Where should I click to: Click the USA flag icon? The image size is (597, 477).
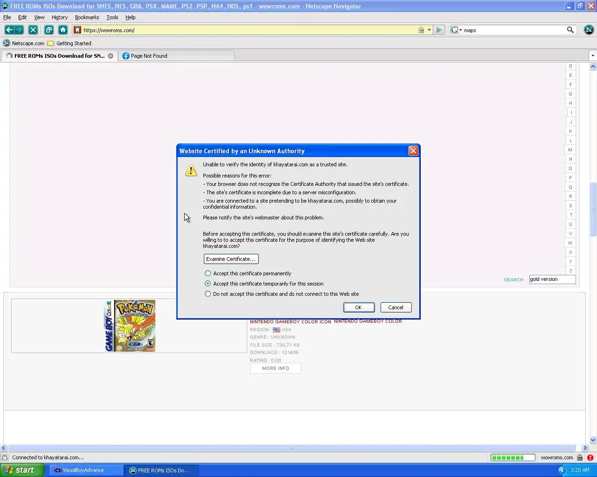coord(277,330)
